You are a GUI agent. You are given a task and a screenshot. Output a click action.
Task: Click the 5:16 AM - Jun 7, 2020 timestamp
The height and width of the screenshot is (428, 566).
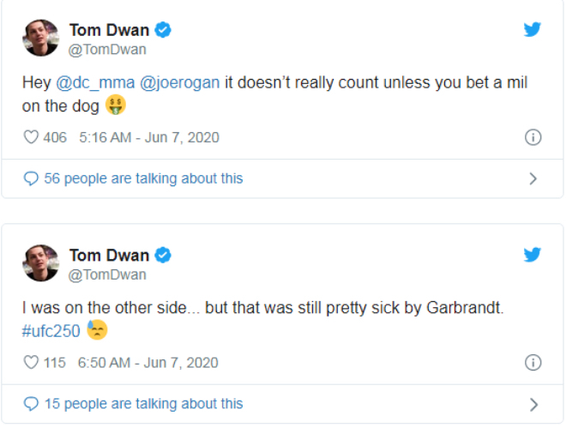[148, 137]
